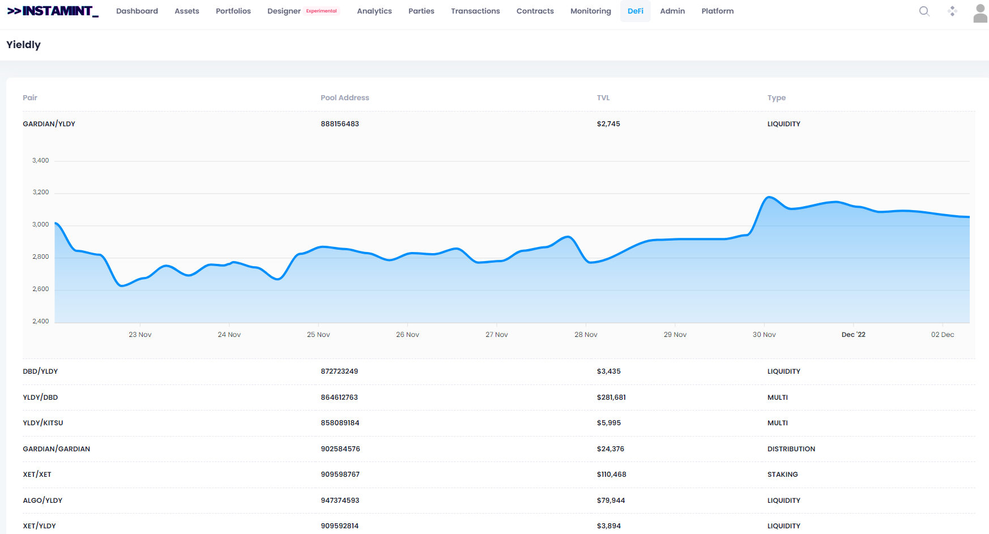This screenshot has height=534, width=989.
Task: Open the Contracts menu
Action: pos(535,11)
